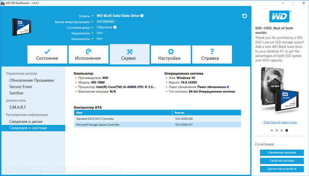Click the refresh icon in the header
Image resolution: width=309 pixels, height=176 pixels.
244,16
